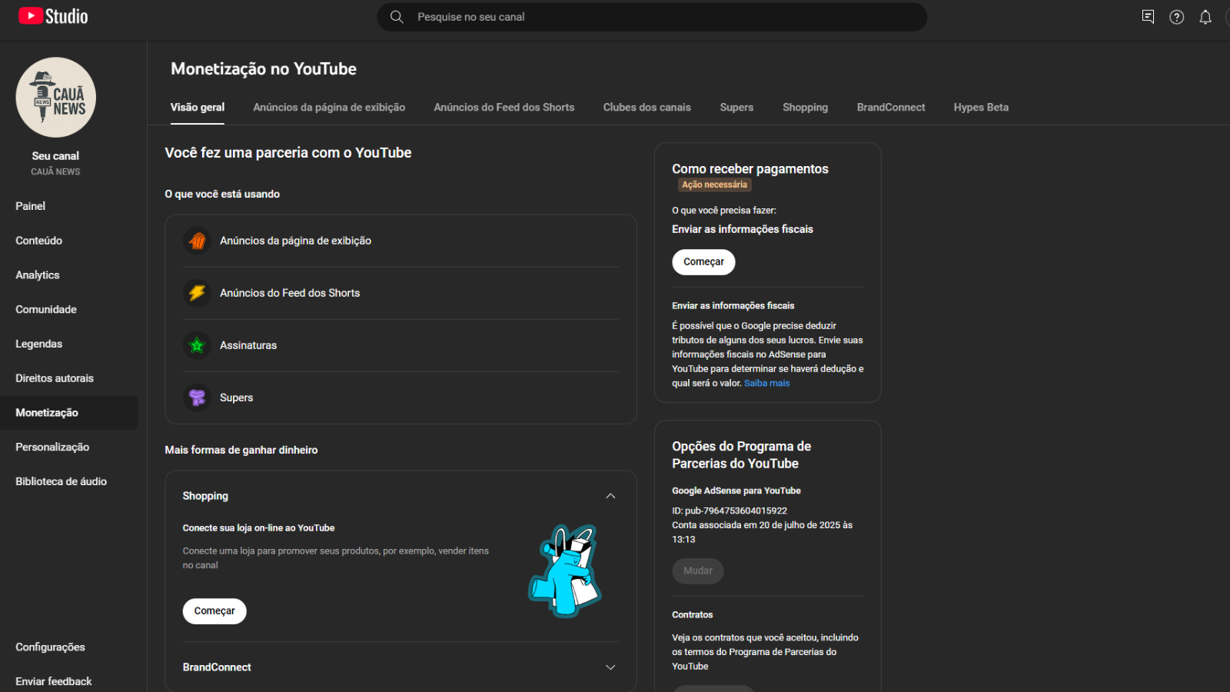Click the Supers row label
The height and width of the screenshot is (692, 1230).
point(236,398)
